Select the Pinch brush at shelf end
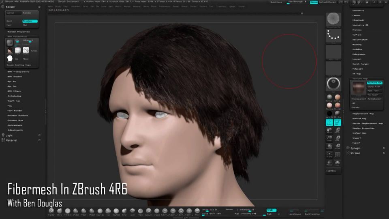Viewport: 389px width, 219px height. [x=197, y=211]
